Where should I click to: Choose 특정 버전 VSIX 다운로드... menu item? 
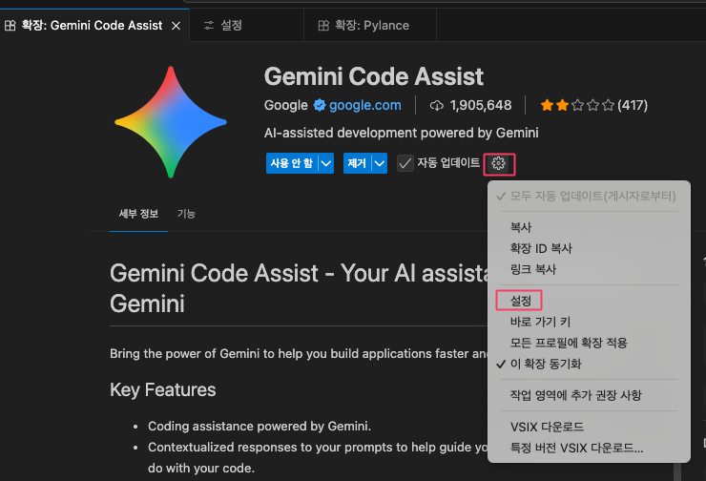pos(589,449)
